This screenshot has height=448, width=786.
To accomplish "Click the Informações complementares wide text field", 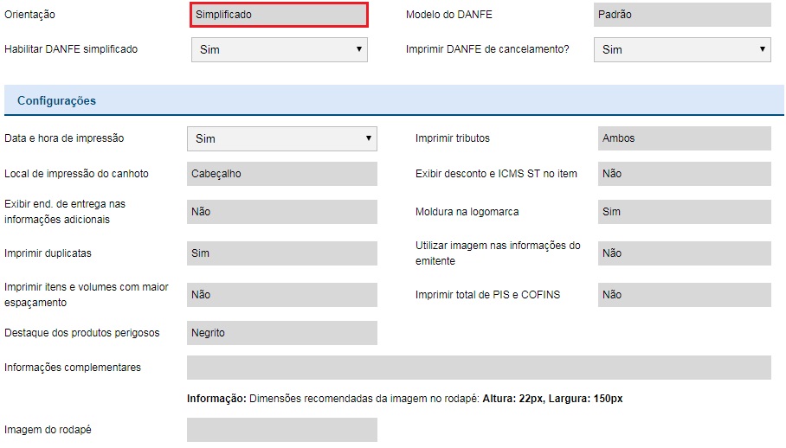I will tap(478, 368).
